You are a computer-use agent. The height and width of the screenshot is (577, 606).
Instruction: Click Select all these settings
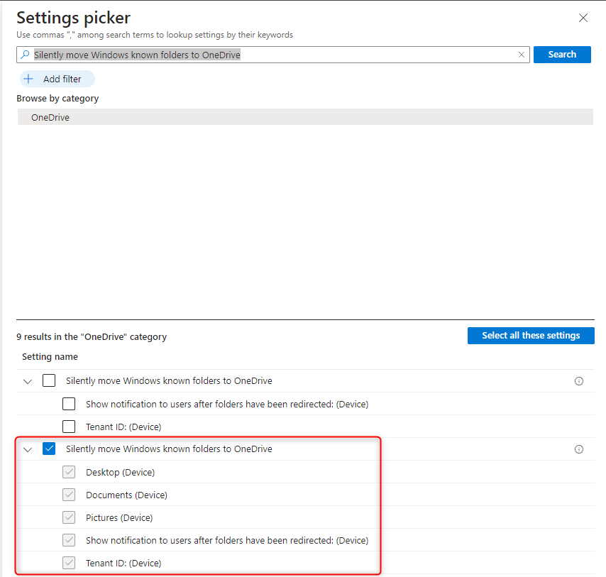(531, 335)
